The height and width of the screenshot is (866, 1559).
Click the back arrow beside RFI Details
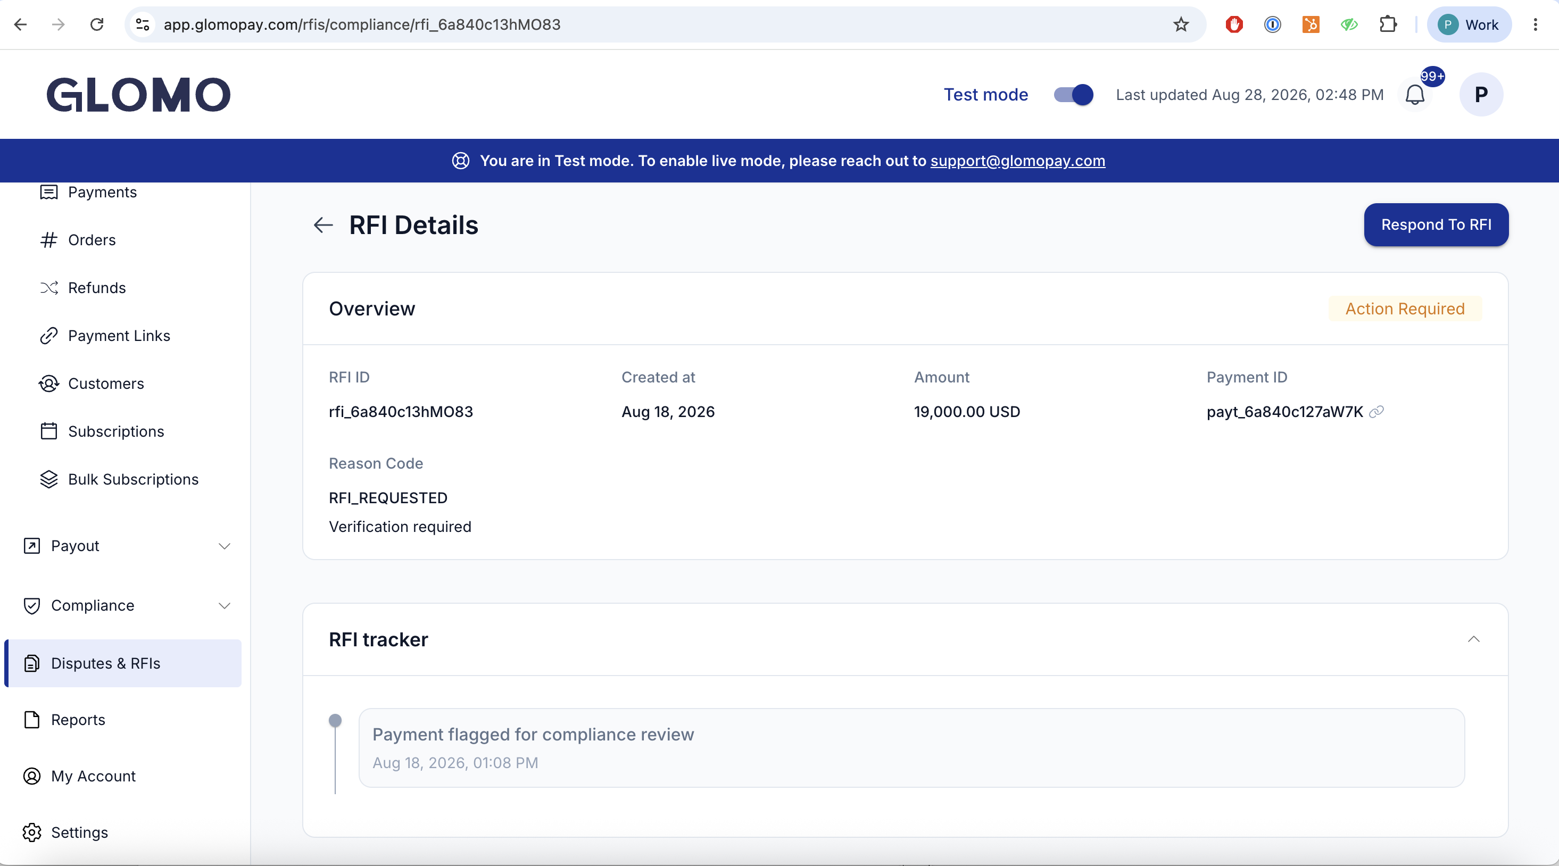(323, 225)
